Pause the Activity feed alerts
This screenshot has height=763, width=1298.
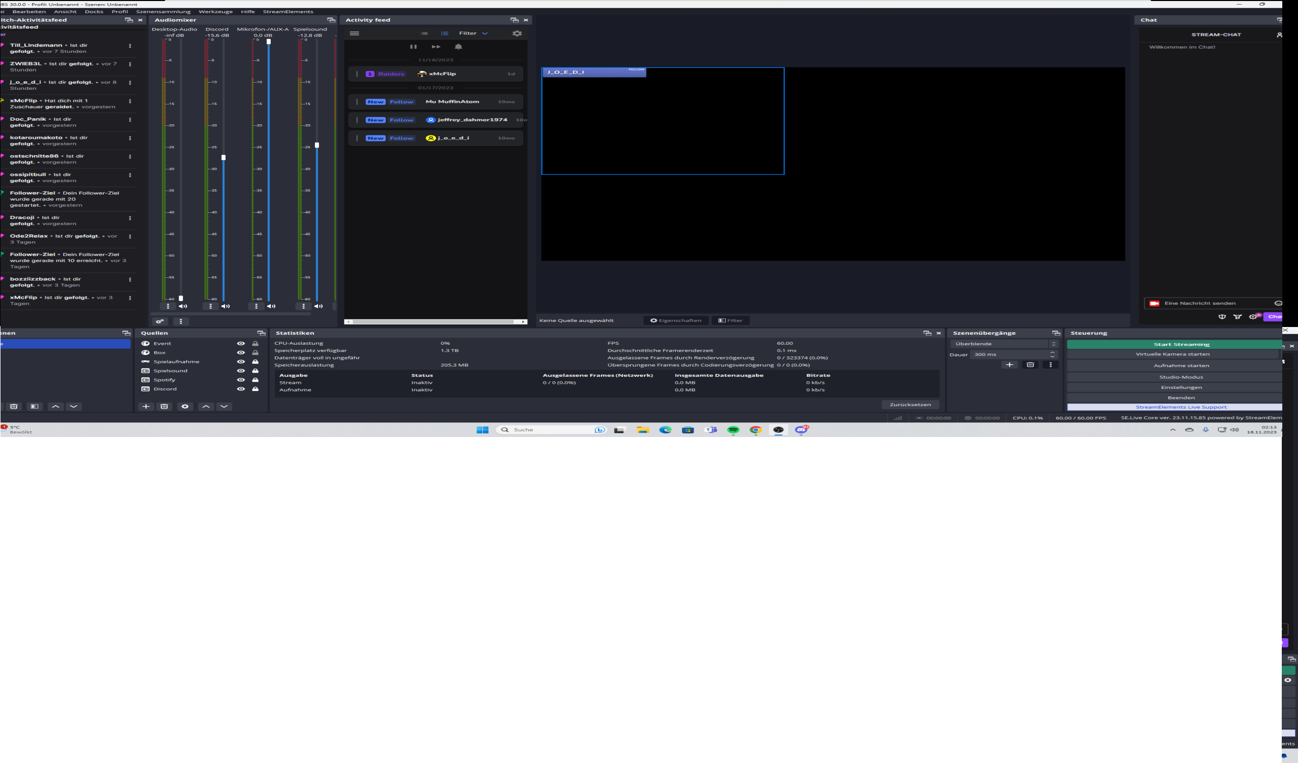tap(413, 47)
